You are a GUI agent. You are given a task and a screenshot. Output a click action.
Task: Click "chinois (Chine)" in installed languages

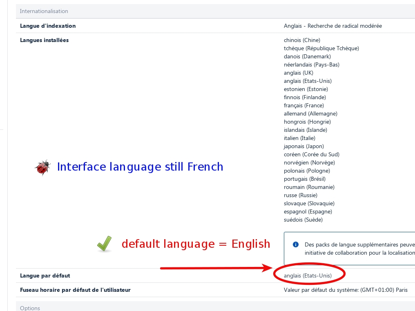tap(302, 40)
